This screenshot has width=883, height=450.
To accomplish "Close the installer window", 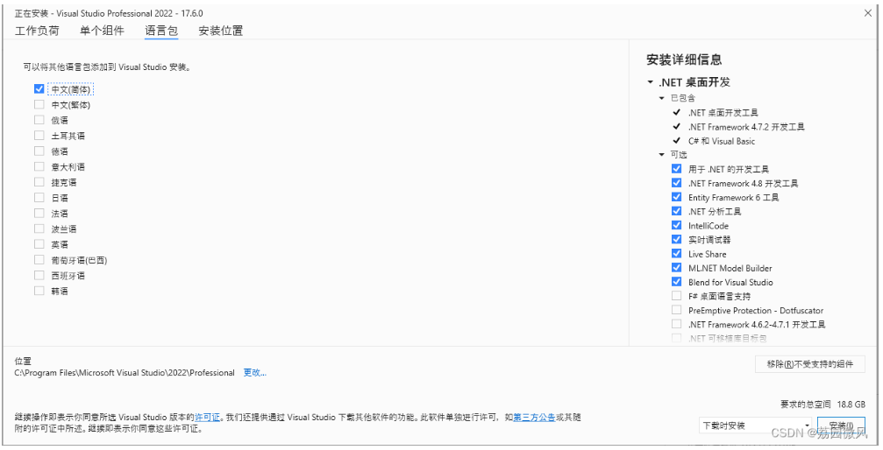I will (x=868, y=13).
